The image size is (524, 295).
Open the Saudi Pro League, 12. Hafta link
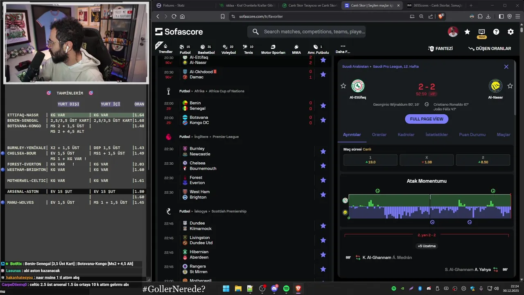pyautogui.click(x=395, y=66)
